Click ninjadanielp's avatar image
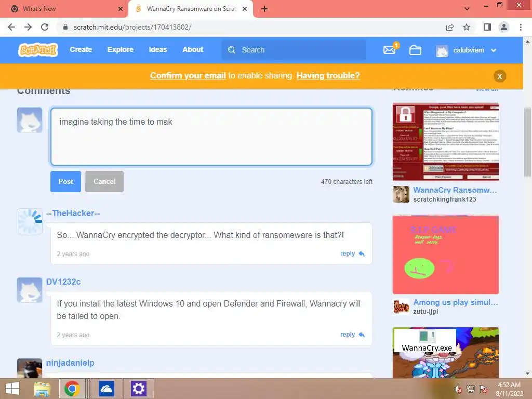Screen dimensions: 532x399 [30, 368]
